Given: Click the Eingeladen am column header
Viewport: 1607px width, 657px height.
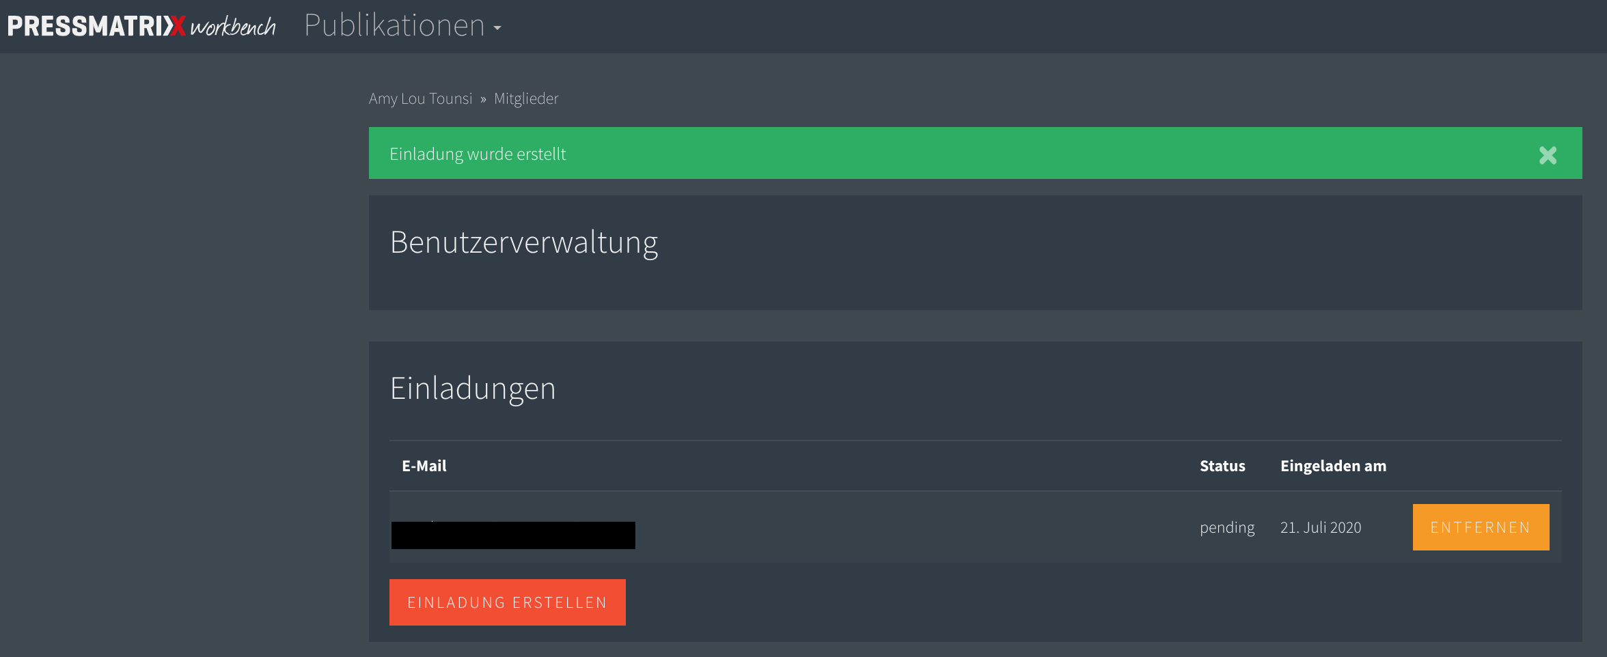Looking at the screenshot, I should click(1333, 466).
